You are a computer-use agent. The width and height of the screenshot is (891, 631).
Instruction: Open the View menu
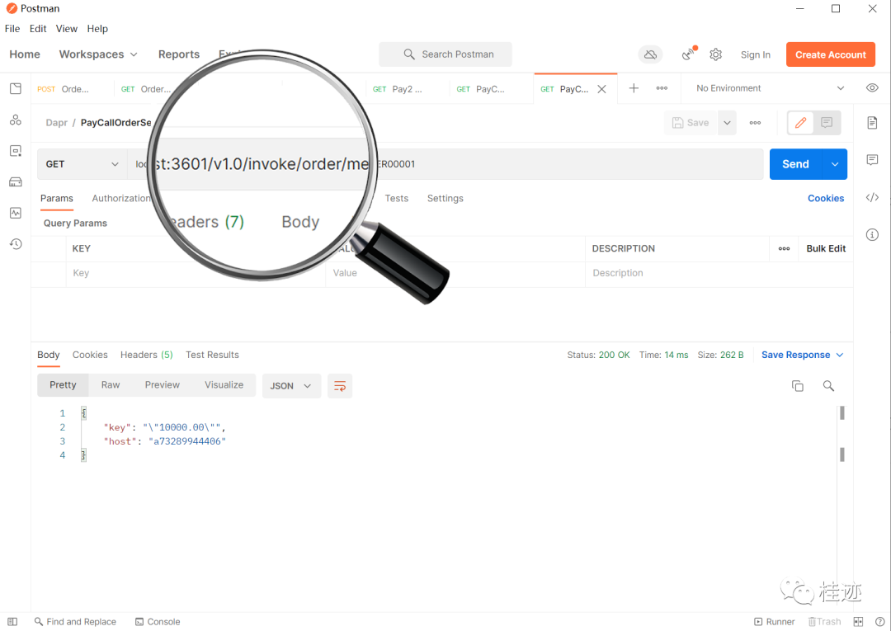[x=67, y=28]
